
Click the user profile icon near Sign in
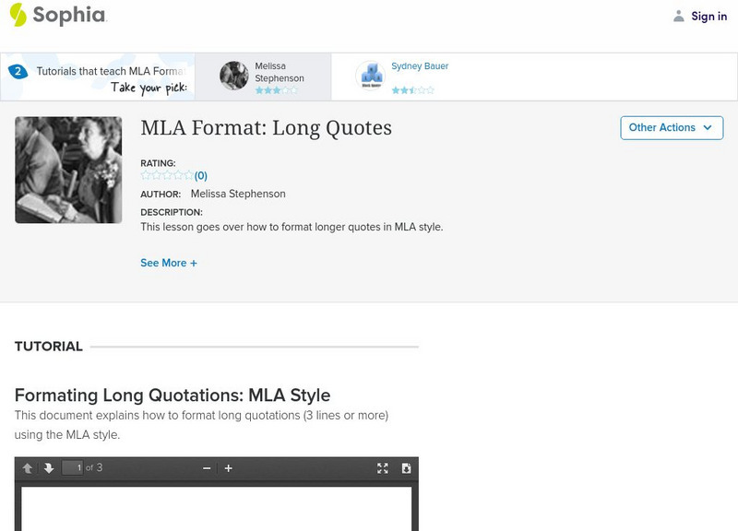(x=679, y=16)
